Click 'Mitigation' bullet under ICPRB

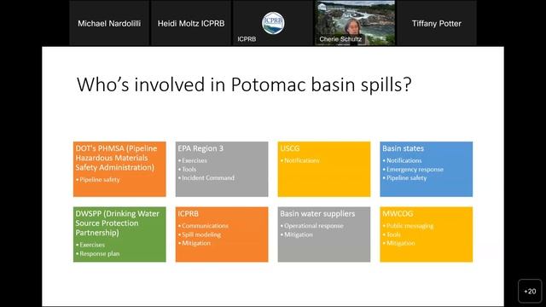[x=196, y=243]
